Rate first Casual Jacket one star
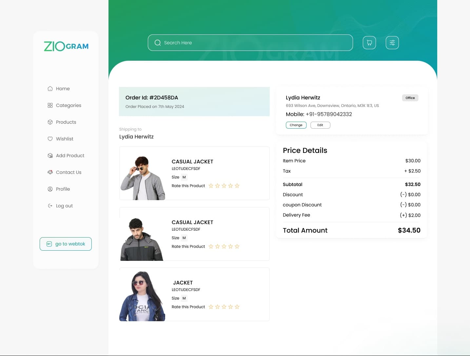The image size is (470, 356). (x=211, y=186)
